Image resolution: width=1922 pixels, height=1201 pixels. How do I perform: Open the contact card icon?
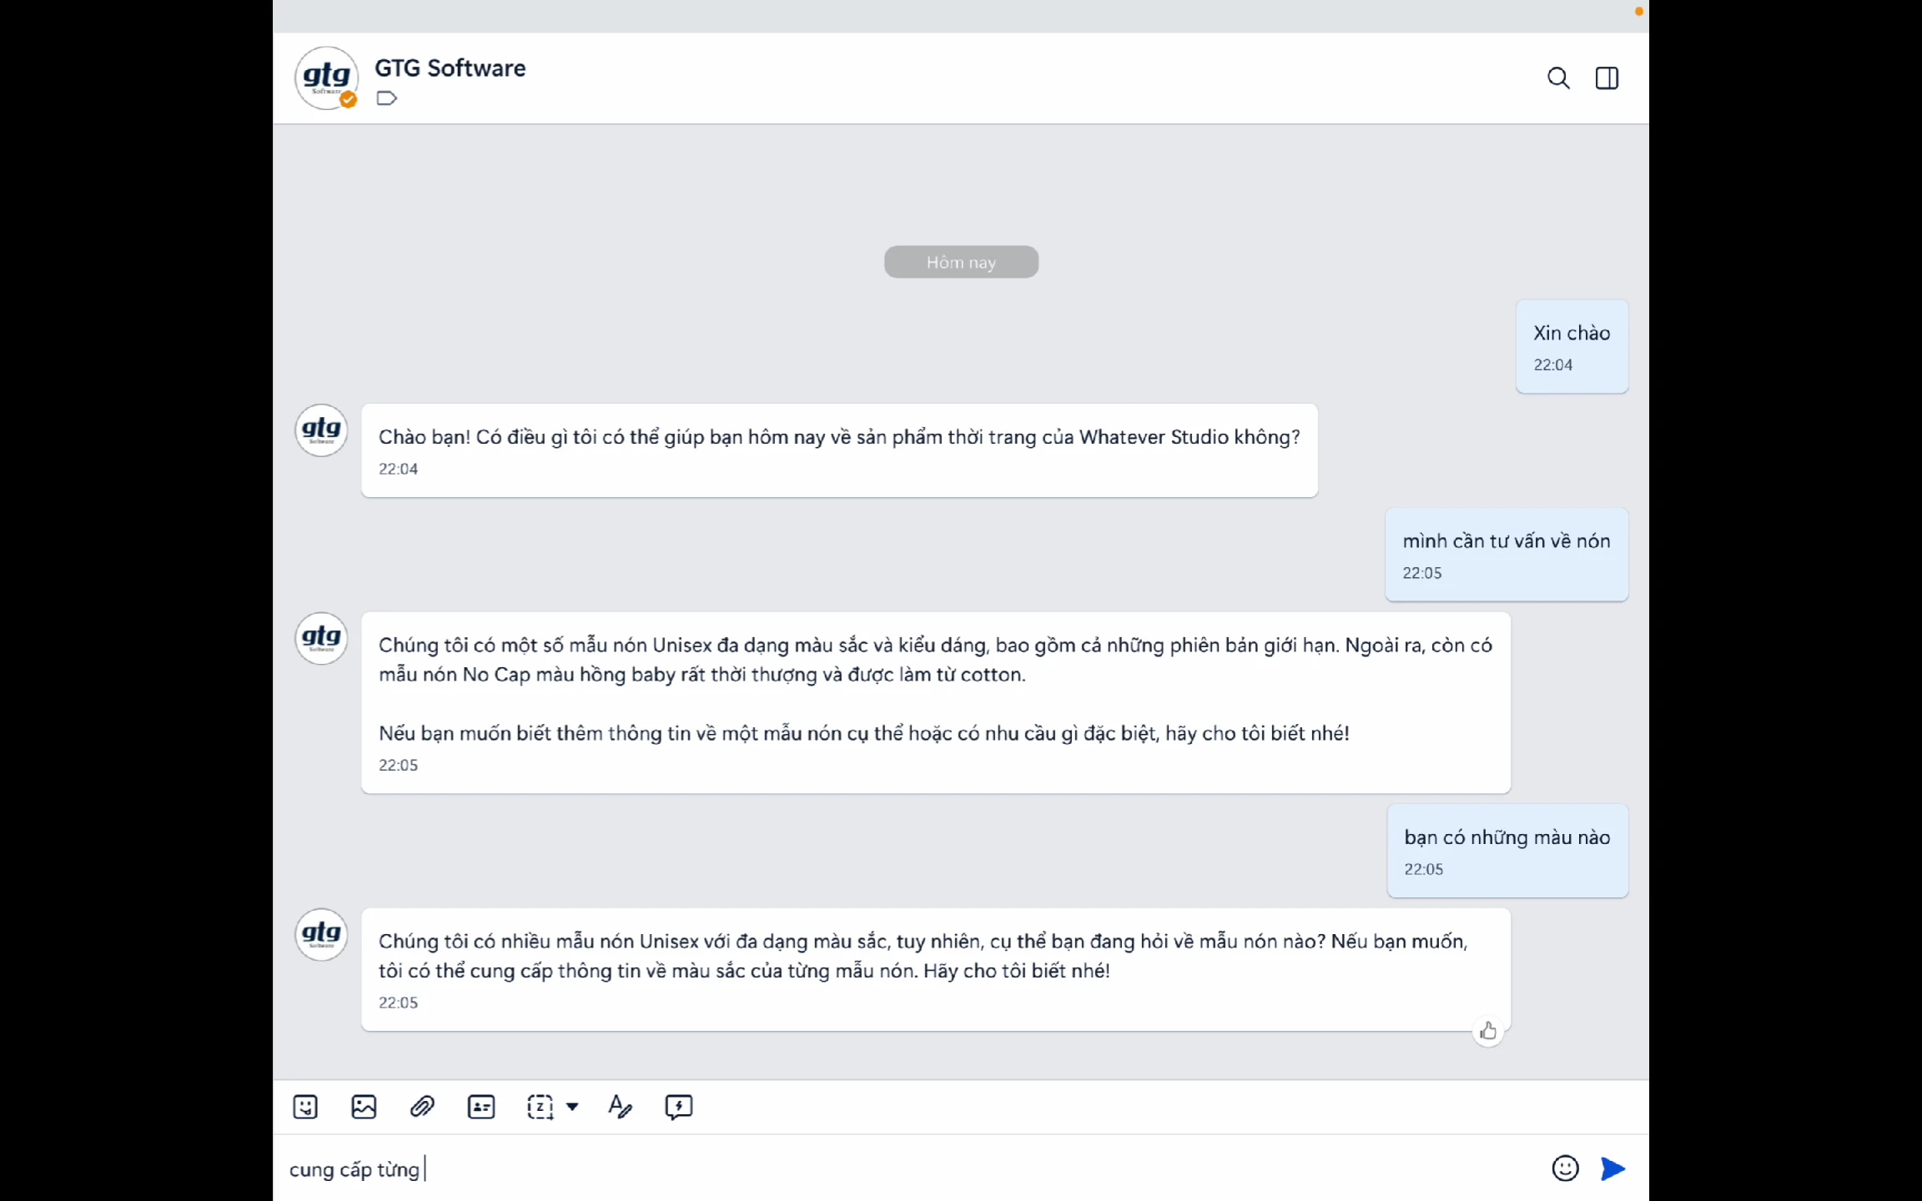(481, 1107)
